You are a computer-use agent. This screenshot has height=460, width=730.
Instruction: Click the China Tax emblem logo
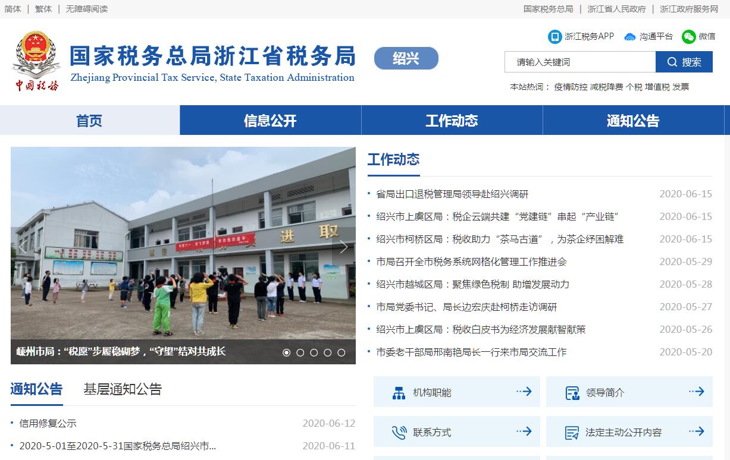pos(36,61)
